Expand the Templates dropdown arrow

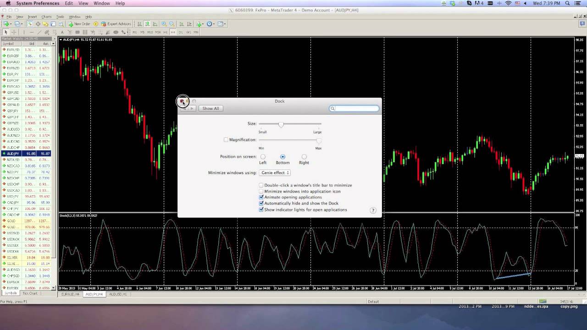click(x=225, y=24)
